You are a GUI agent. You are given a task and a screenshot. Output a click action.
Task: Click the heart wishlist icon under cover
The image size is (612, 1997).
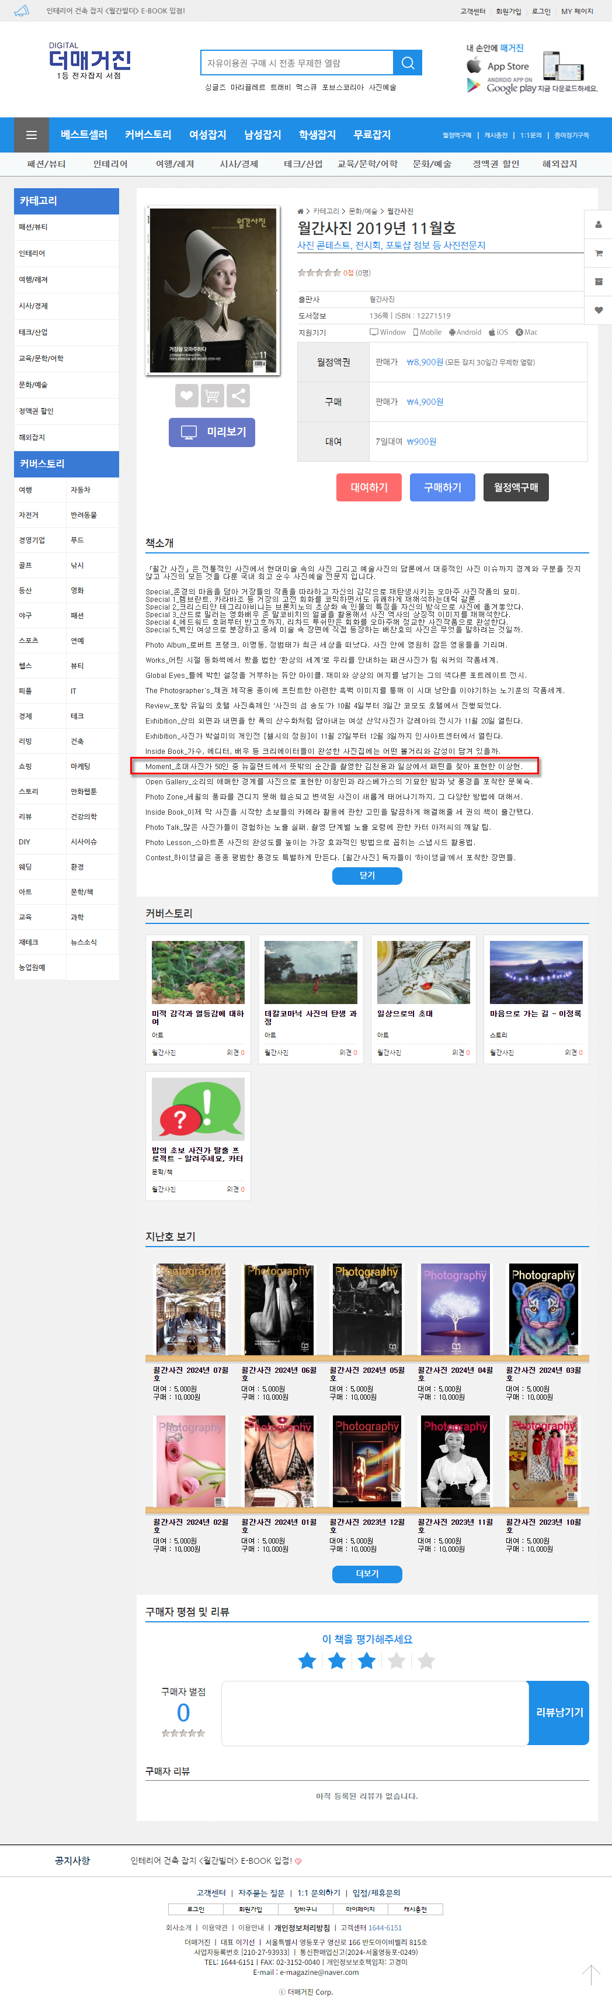tap(186, 396)
